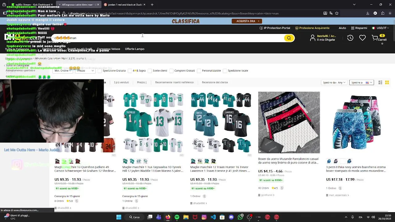Select first color variant of Ethika boxers
The height and width of the screenshot is (222, 395).
[329, 161]
